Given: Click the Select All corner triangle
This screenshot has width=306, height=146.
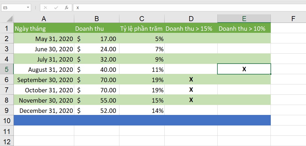Looking at the screenshot, I should (x=9, y=19).
